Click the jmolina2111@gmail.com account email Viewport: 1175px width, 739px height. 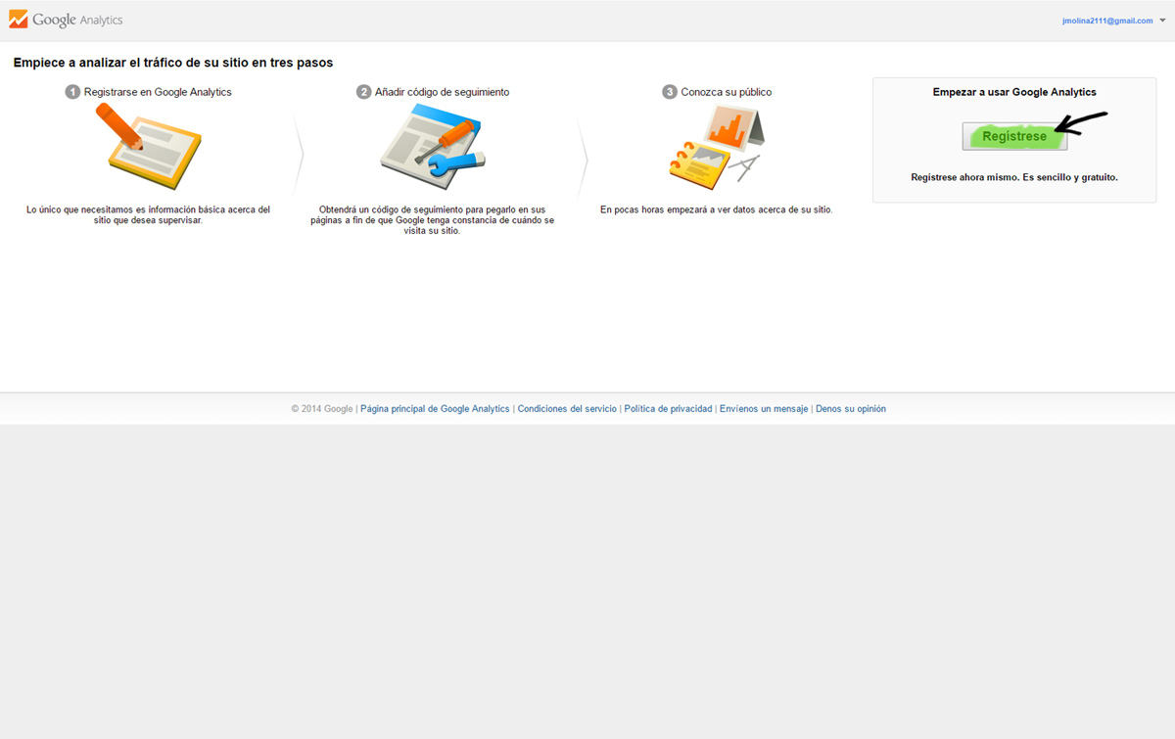tap(1107, 21)
